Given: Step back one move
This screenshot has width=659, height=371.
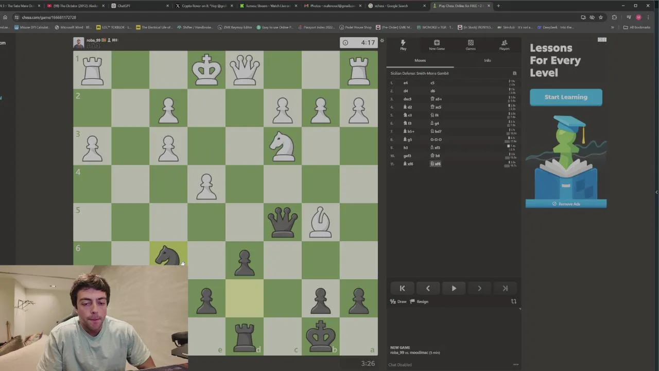Looking at the screenshot, I should (428, 289).
